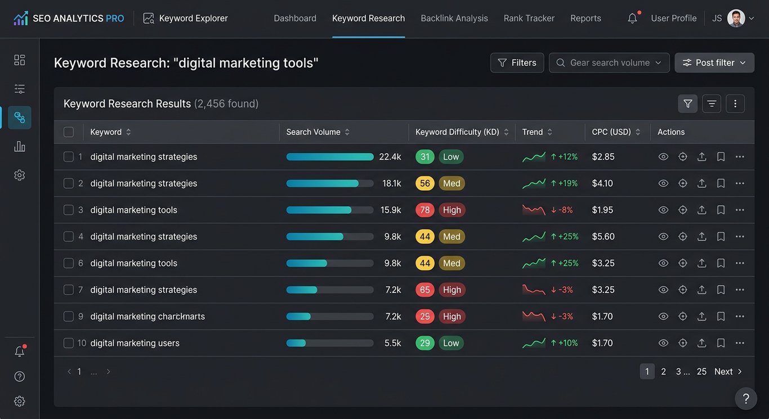The image size is (769, 419).
Task: Select the dashboard grid icon in the sidebar
Action: tap(19, 59)
